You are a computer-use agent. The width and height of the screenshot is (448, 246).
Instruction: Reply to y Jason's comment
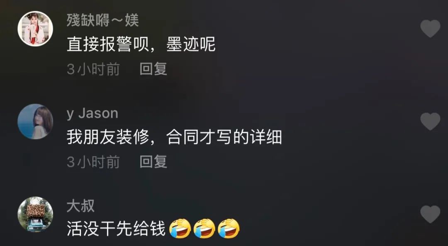coord(153,162)
